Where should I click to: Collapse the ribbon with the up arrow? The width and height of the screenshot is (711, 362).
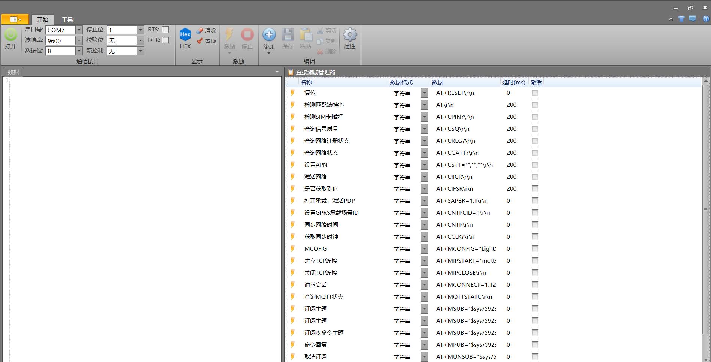pyautogui.click(x=671, y=19)
